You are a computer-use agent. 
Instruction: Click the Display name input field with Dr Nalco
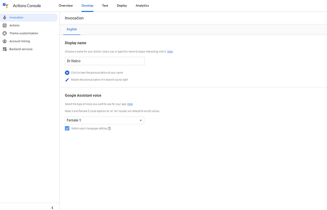(x=105, y=61)
